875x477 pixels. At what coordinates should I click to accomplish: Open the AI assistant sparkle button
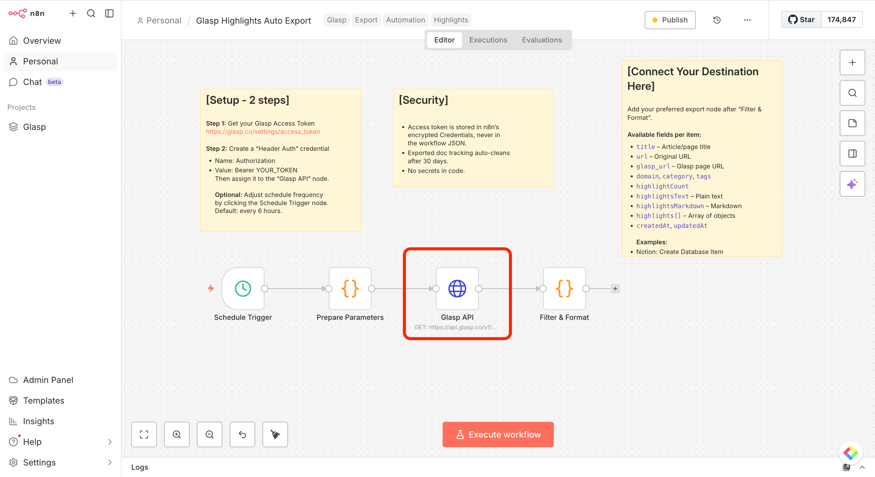pos(852,184)
